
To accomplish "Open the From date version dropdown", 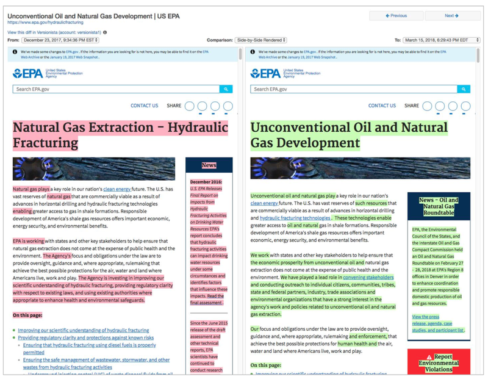I will (x=60, y=40).
